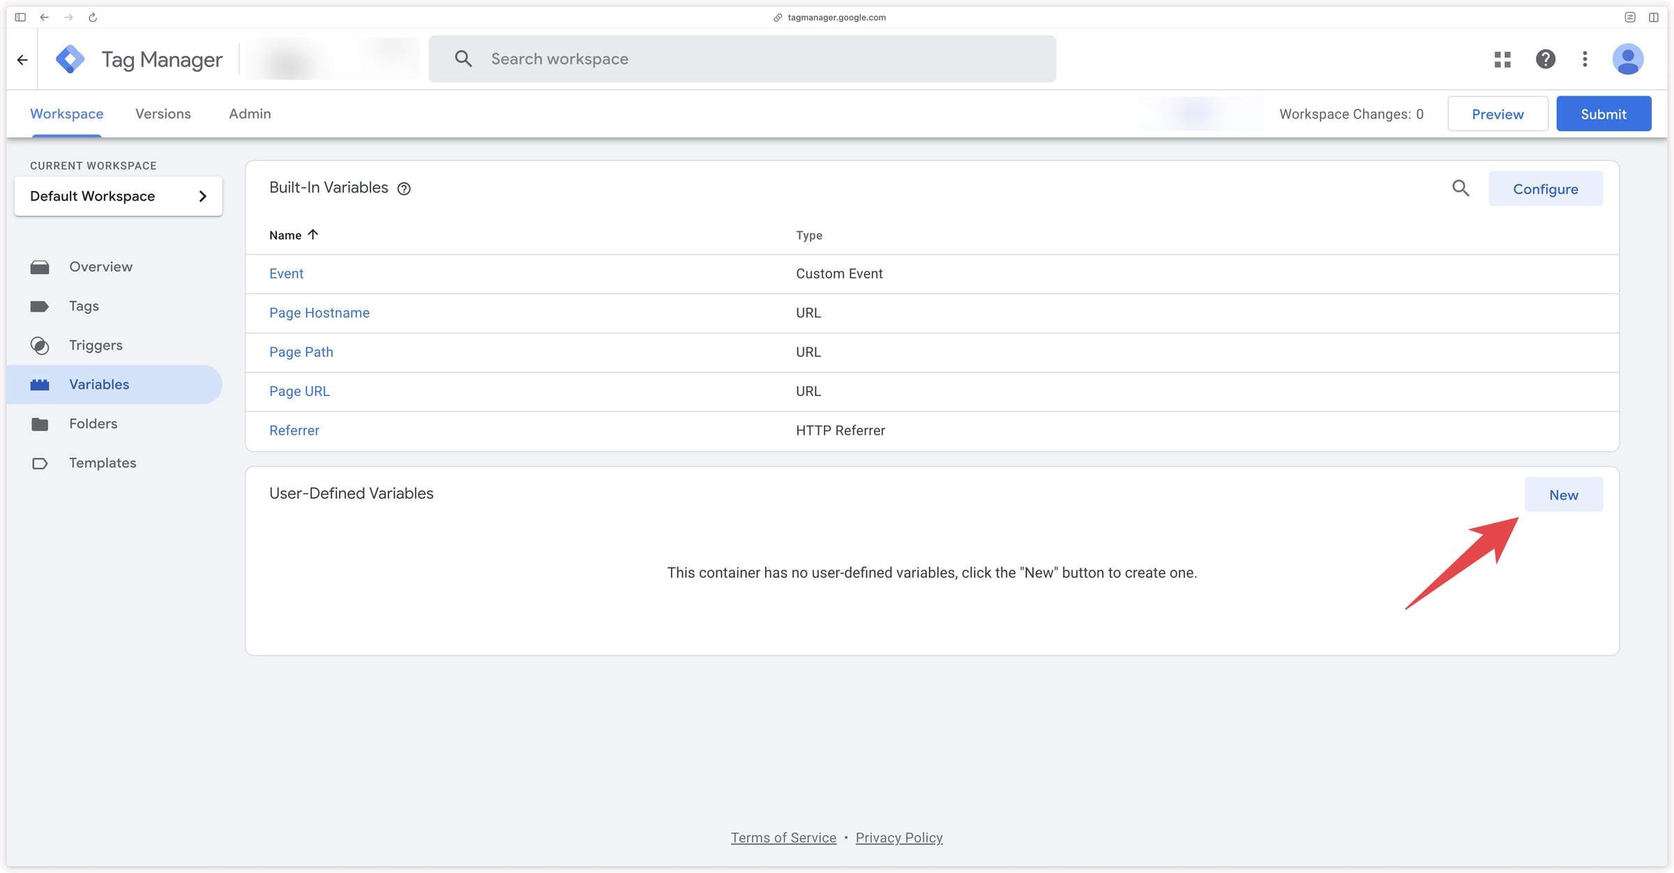This screenshot has width=1674, height=873.
Task: Open the three-dot more options menu
Action: (1585, 59)
